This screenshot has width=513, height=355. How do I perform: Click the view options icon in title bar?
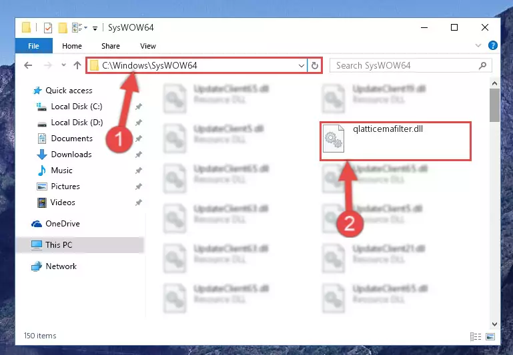(77, 28)
